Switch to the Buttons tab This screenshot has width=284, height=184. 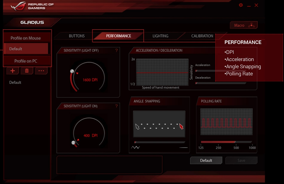point(77,36)
